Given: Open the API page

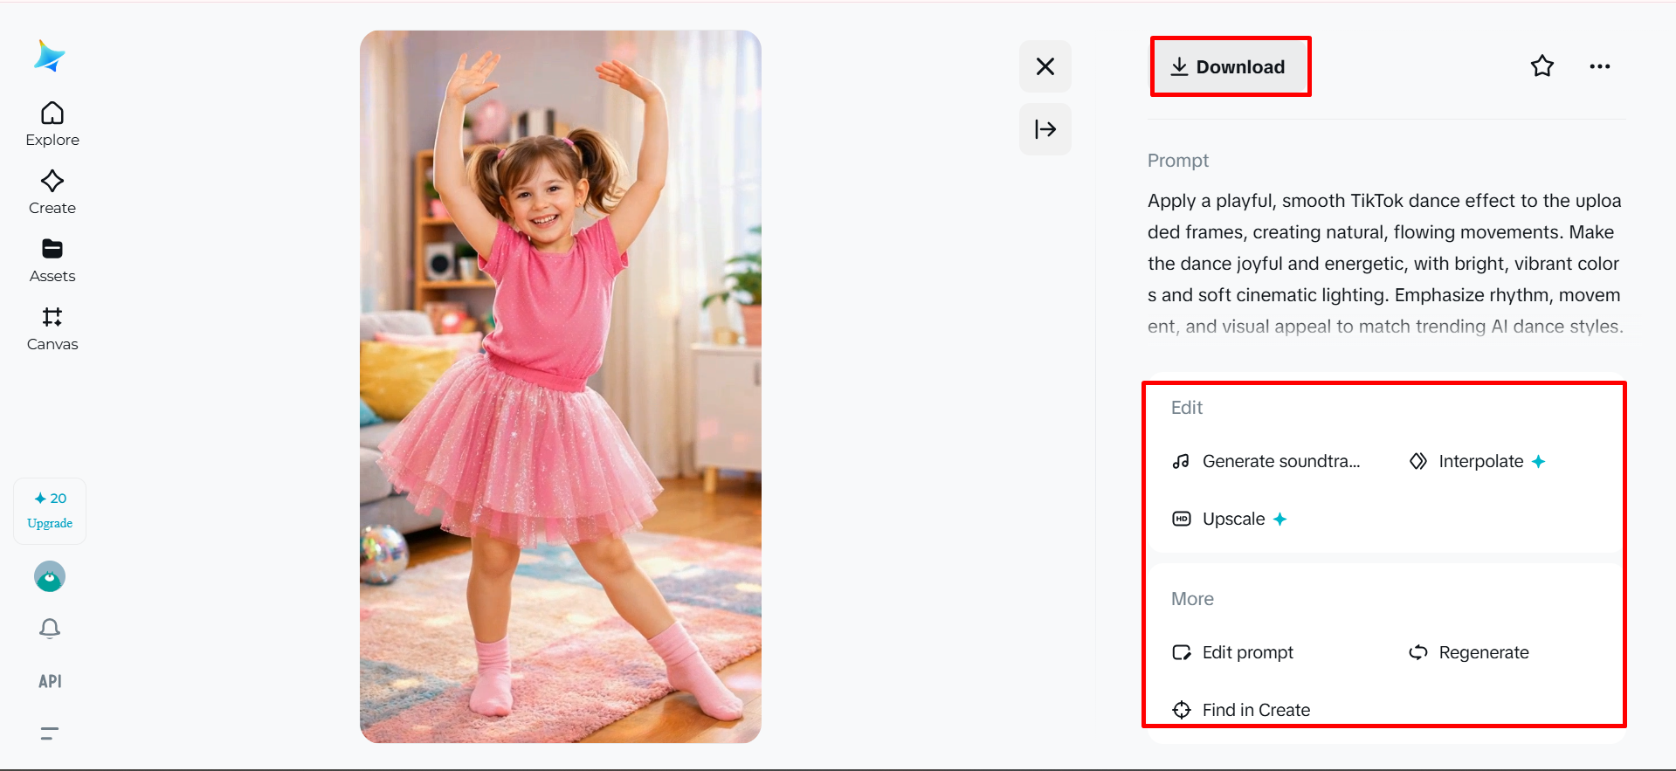Looking at the screenshot, I should (x=50, y=681).
